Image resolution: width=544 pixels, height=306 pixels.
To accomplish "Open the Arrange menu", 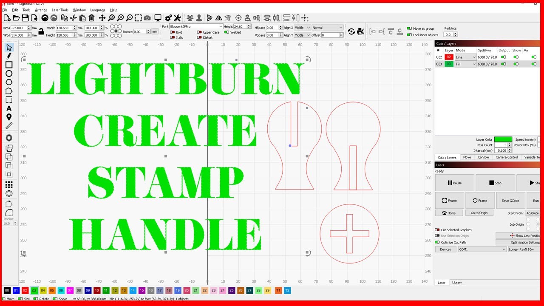I will coord(41,10).
